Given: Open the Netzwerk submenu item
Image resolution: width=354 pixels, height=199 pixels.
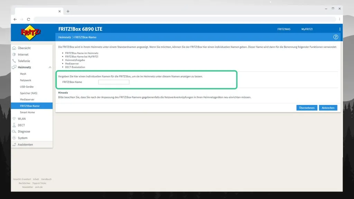Looking at the screenshot, I should (26, 80).
